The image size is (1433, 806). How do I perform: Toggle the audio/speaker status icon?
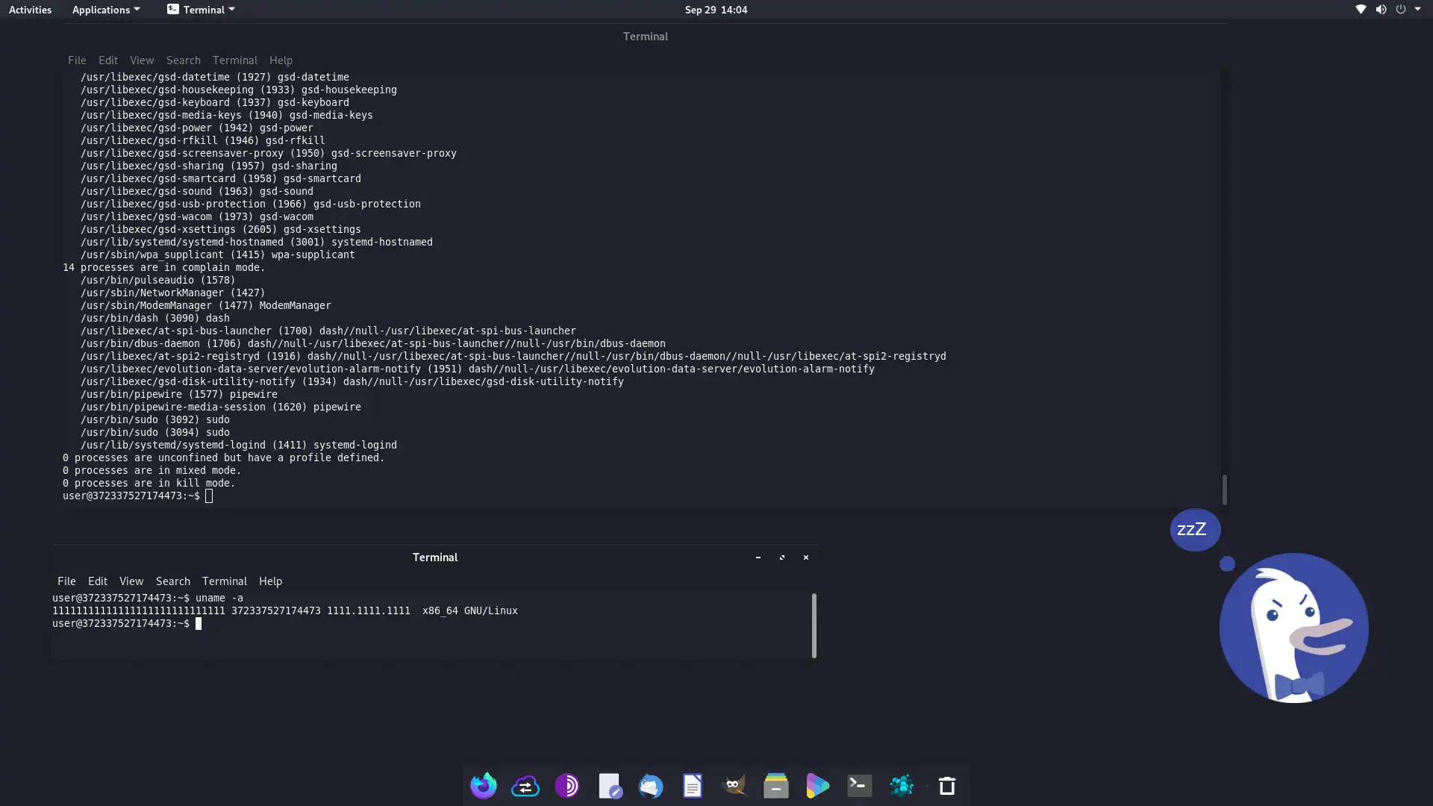click(x=1380, y=9)
